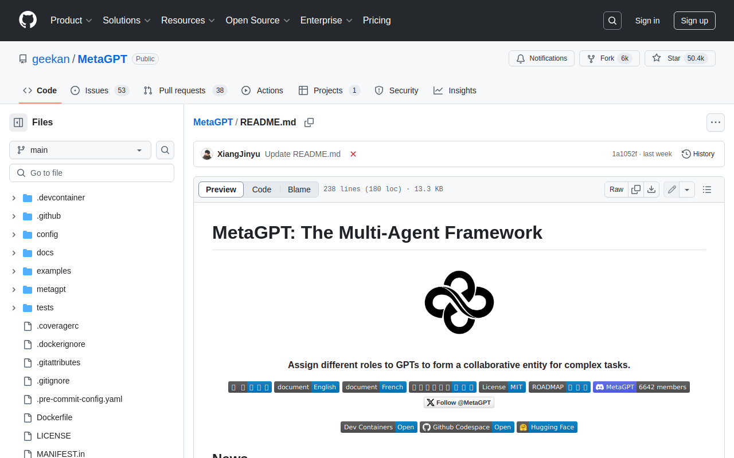Open .pre-commit-config.yaml file
This screenshot has height=458, width=734.
pyautogui.click(x=79, y=399)
